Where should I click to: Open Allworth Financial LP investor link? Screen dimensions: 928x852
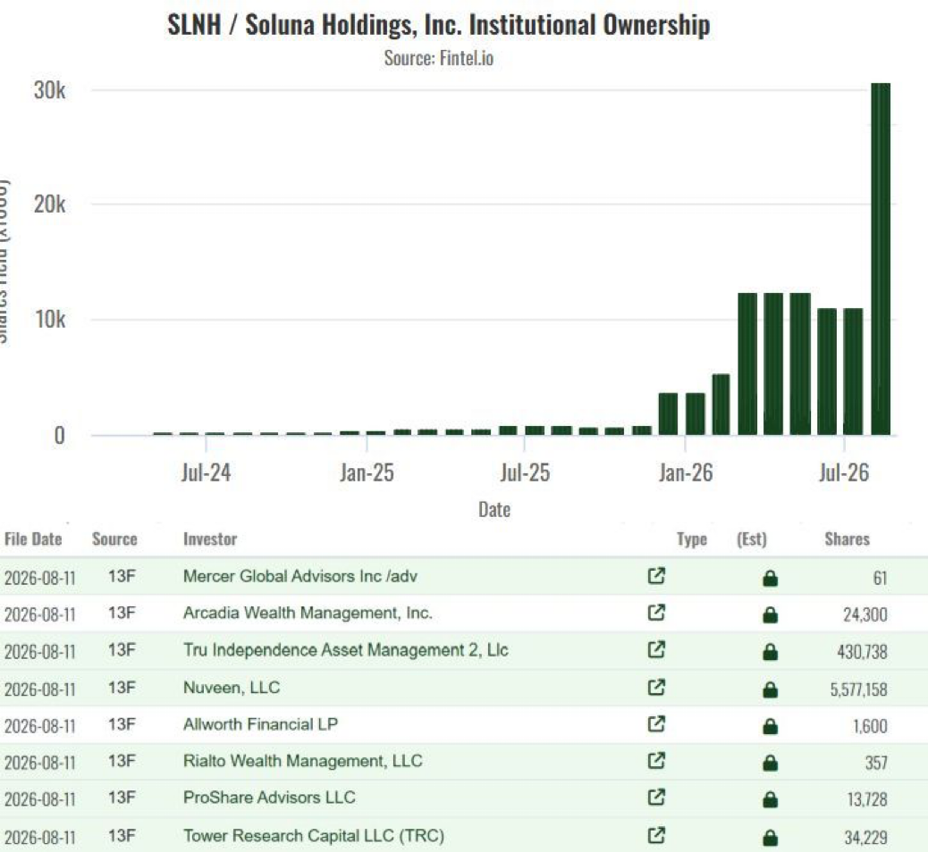pyautogui.click(x=260, y=723)
